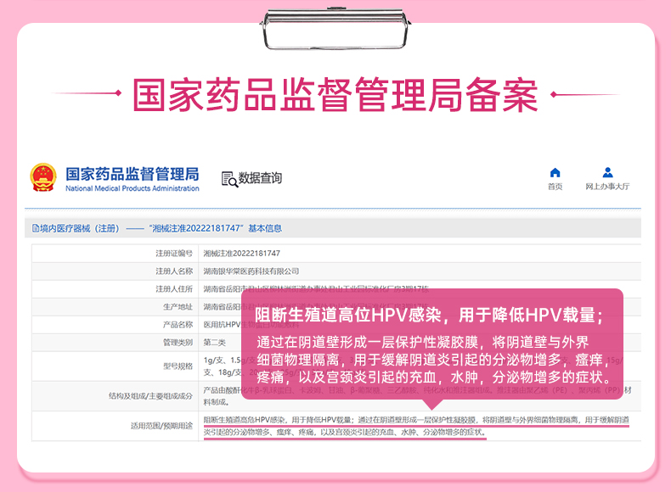Viewport: 671px width, 492px height.
Task: Click the 型号规格 row label
Action: pos(178,366)
